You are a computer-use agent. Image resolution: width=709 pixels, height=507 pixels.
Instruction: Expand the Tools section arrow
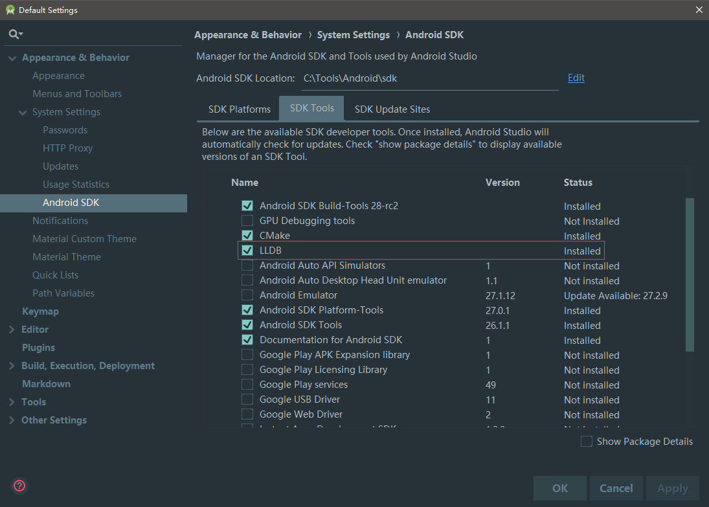pyautogui.click(x=12, y=401)
